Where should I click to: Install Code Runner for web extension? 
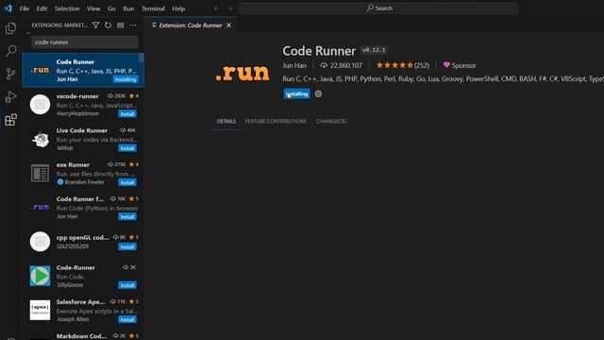[127, 216]
